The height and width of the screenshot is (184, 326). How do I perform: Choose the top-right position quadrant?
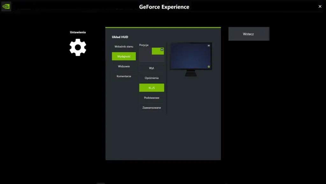pos(158,51)
